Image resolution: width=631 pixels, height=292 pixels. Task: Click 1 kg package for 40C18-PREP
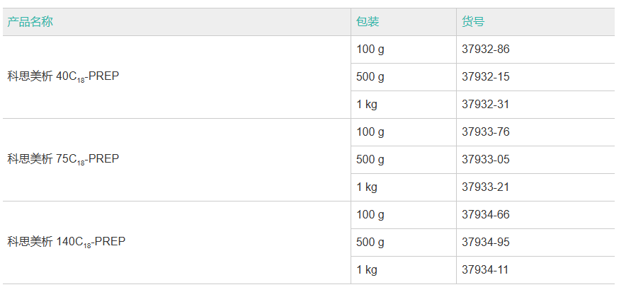point(367,105)
